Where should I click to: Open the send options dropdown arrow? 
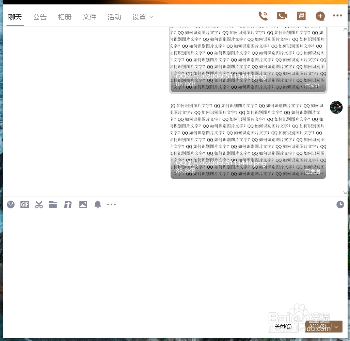(336, 326)
